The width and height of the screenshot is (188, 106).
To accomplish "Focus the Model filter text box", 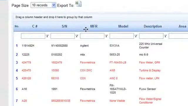I will pos(122,36).
